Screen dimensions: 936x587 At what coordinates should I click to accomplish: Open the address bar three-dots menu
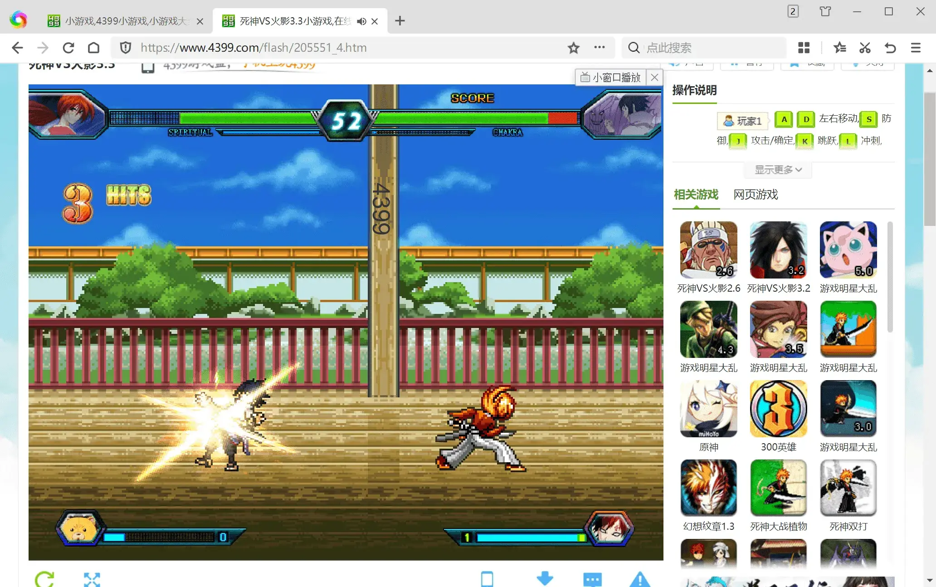coord(600,47)
